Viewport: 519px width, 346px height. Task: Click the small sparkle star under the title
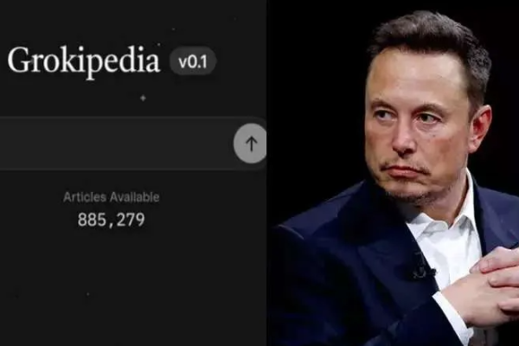[143, 98]
